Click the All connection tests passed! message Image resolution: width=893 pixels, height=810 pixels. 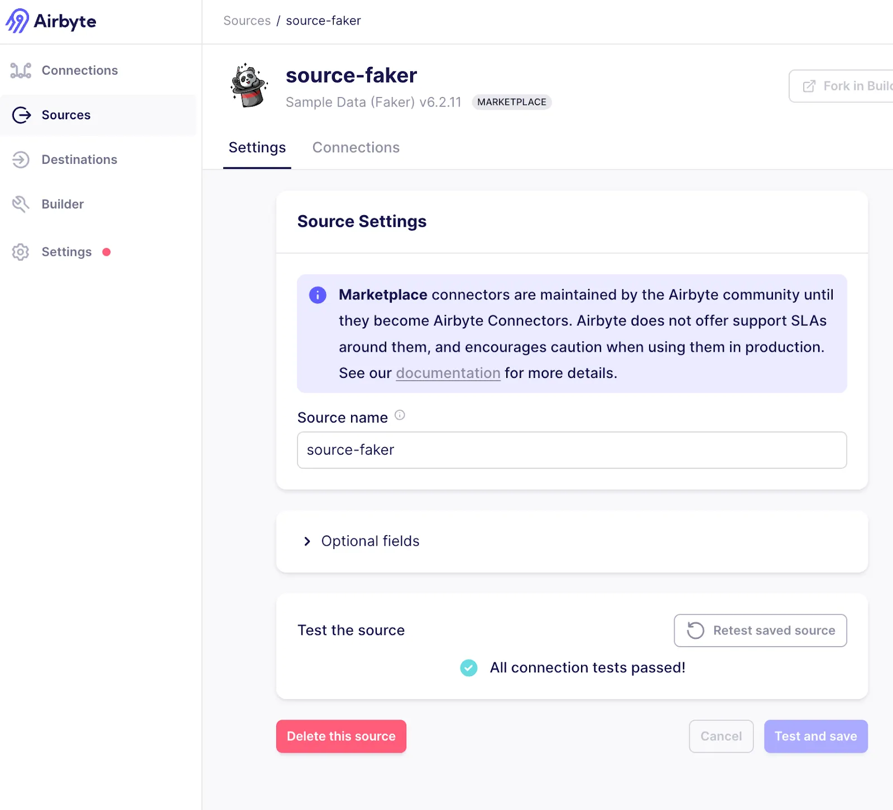[x=588, y=668]
